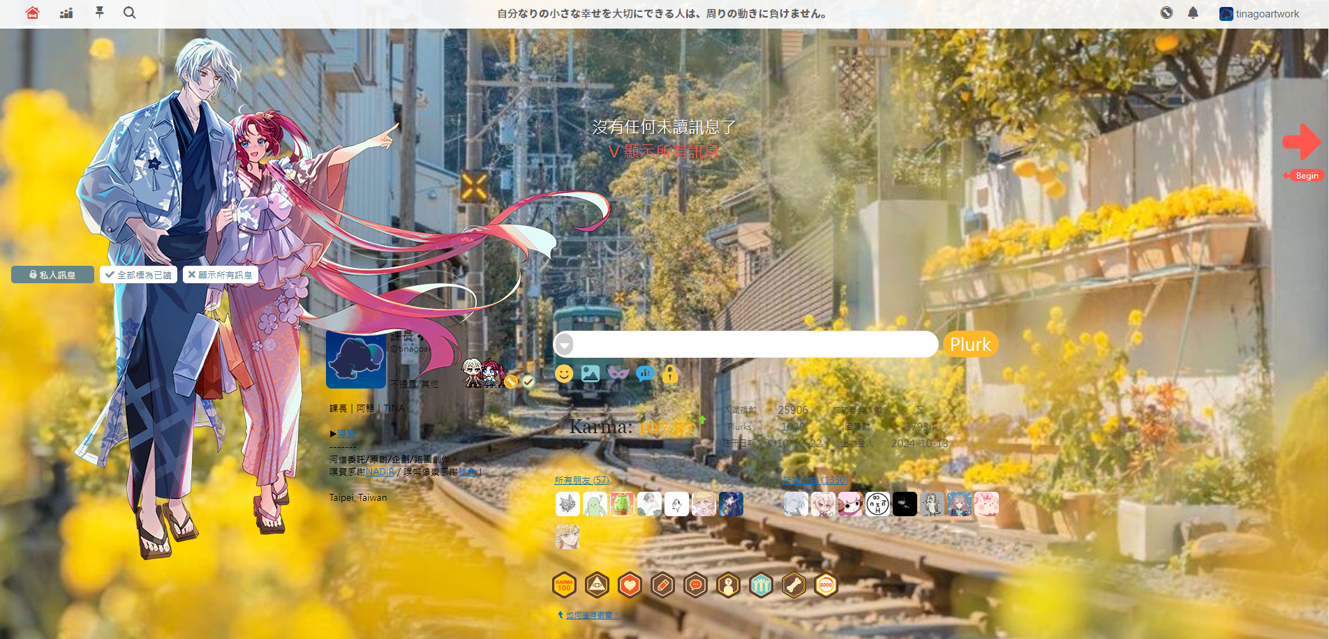
Task: Click the small bone badge beside the avatar
Action: click(511, 382)
